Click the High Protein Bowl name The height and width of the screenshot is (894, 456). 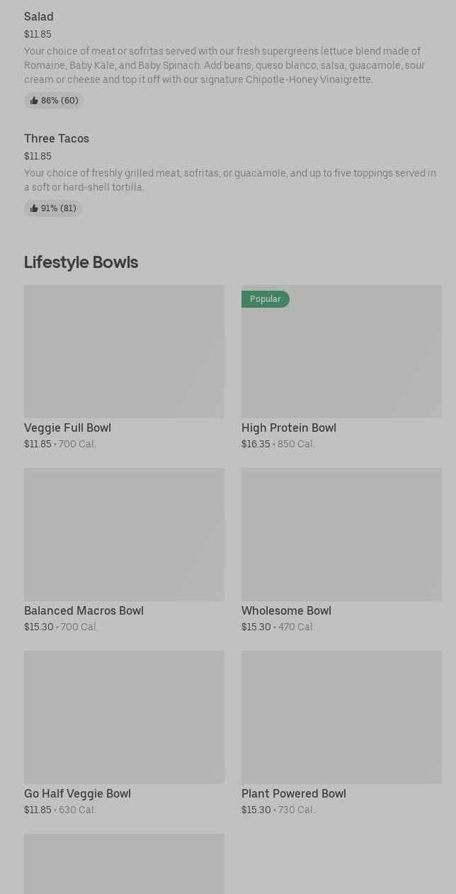pyautogui.click(x=289, y=428)
